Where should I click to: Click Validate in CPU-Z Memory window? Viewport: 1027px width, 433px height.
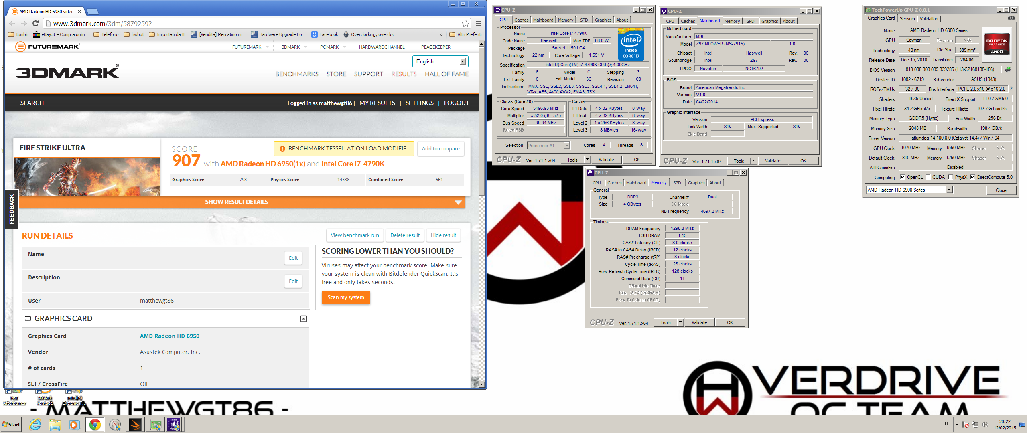(x=699, y=322)
